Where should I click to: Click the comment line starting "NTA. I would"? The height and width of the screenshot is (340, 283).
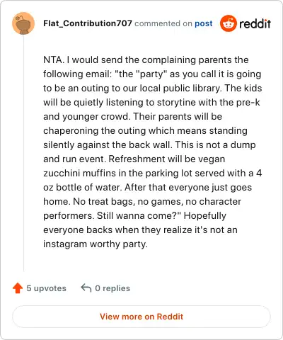tap(146, 59)
